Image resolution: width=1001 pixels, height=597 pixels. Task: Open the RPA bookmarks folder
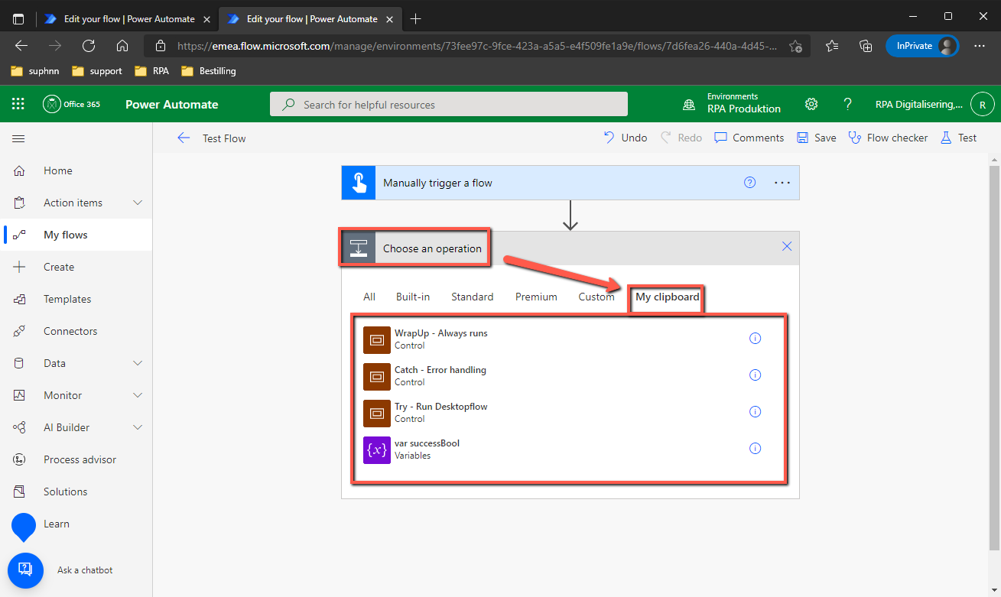pyautogui.click(x=151, y=71)
